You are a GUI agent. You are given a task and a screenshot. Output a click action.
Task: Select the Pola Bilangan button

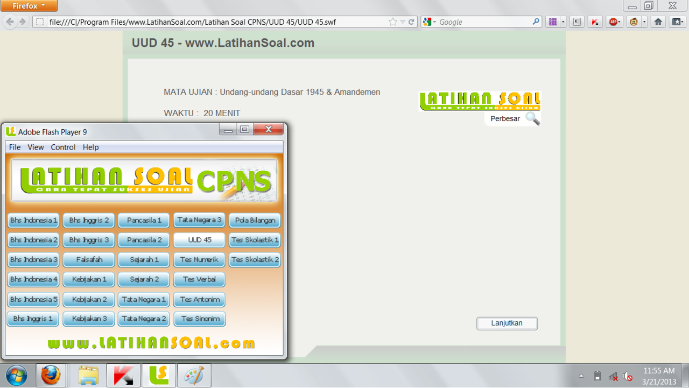click(x=255, y=221)
